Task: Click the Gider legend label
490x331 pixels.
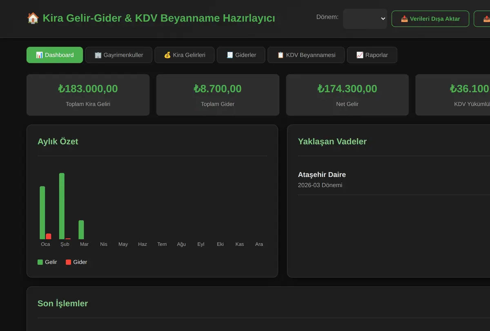Action: coord(80,262)
